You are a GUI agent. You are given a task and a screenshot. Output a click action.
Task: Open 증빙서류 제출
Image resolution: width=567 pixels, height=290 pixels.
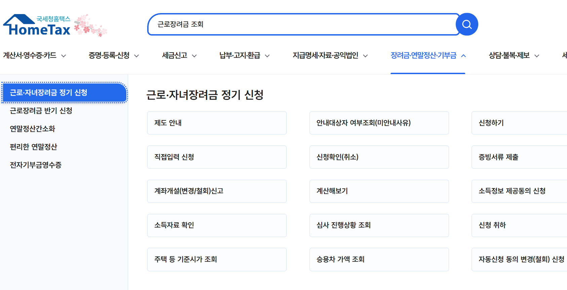519,157
